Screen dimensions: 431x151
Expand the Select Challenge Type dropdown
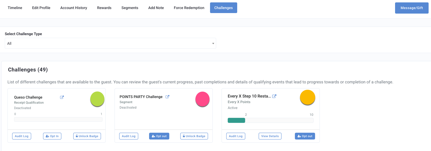tap(110, 43)
